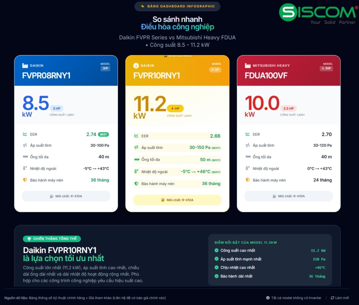Click the '11.2 kW' value in the highlights panel
This screenshot has height=305, width=359.
click(x=318, y=250)
